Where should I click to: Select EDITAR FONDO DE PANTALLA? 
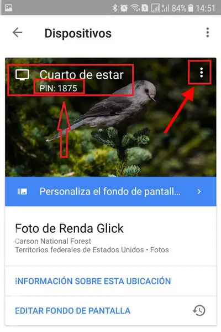[73, 310]
